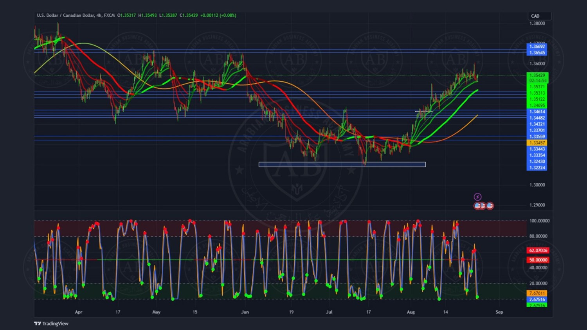This screenshot has height=330, width=587.
Task: Click the leftmost US flag economic event icon
Action: pyautogui.click(x=477, y=206)
